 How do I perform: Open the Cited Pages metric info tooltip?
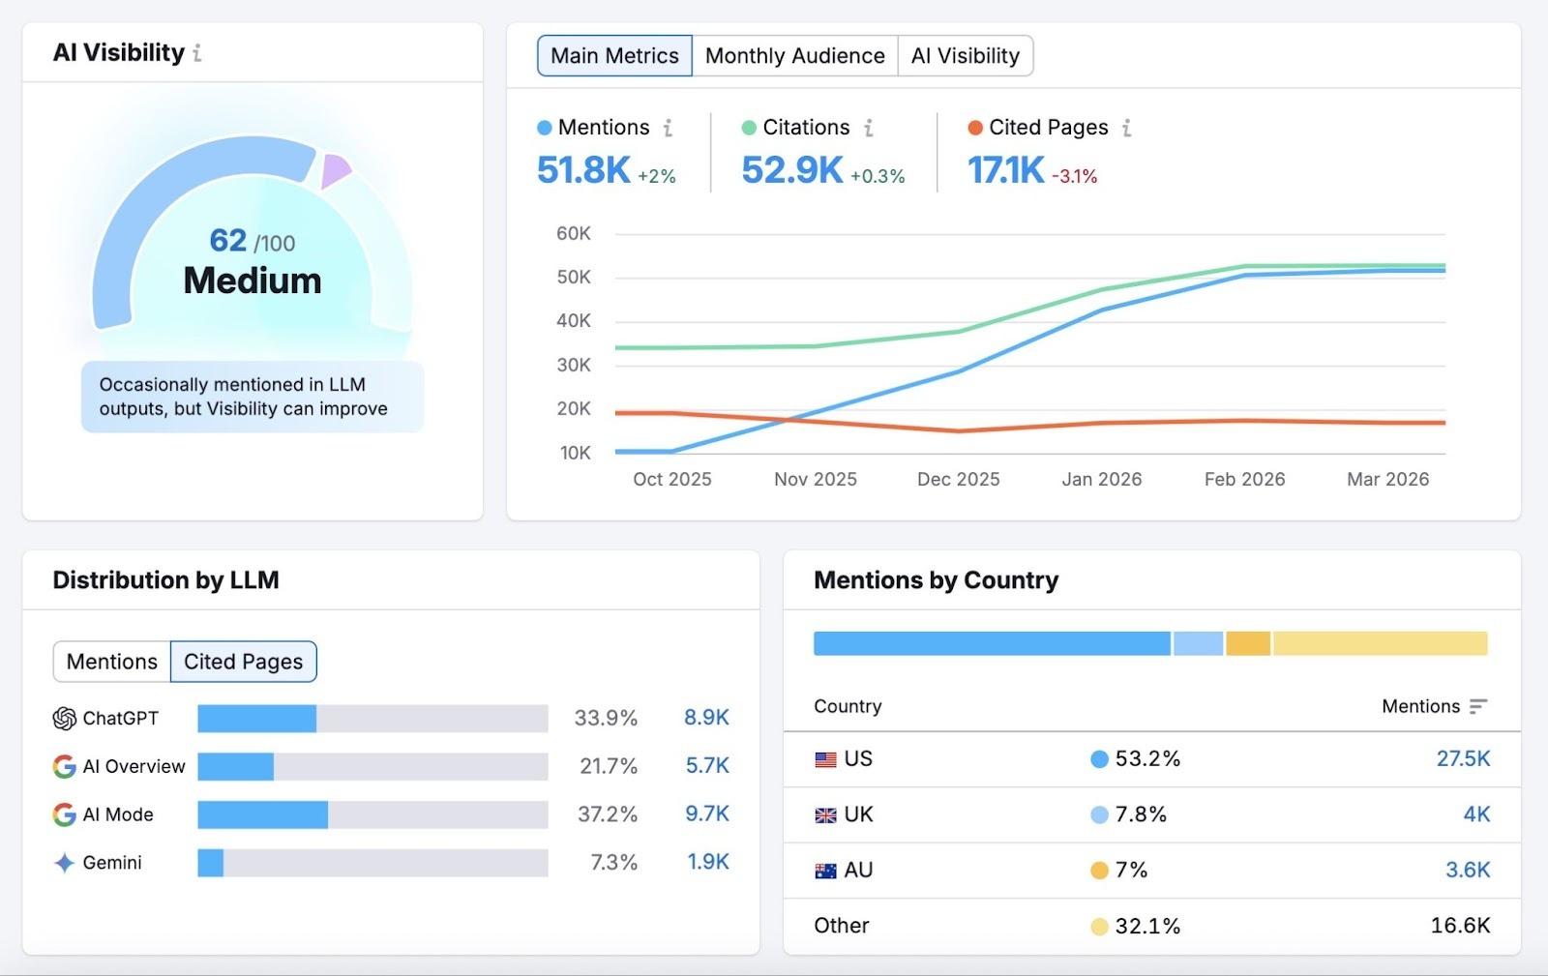point(1126,127)
